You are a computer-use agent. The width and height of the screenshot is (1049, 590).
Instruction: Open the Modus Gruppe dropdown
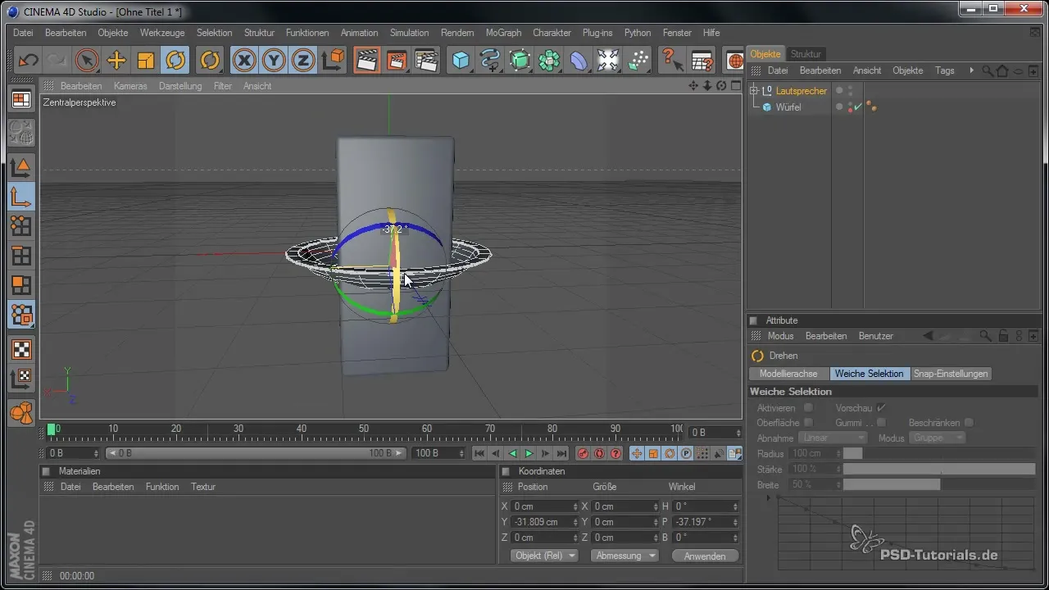click(937, 438)
